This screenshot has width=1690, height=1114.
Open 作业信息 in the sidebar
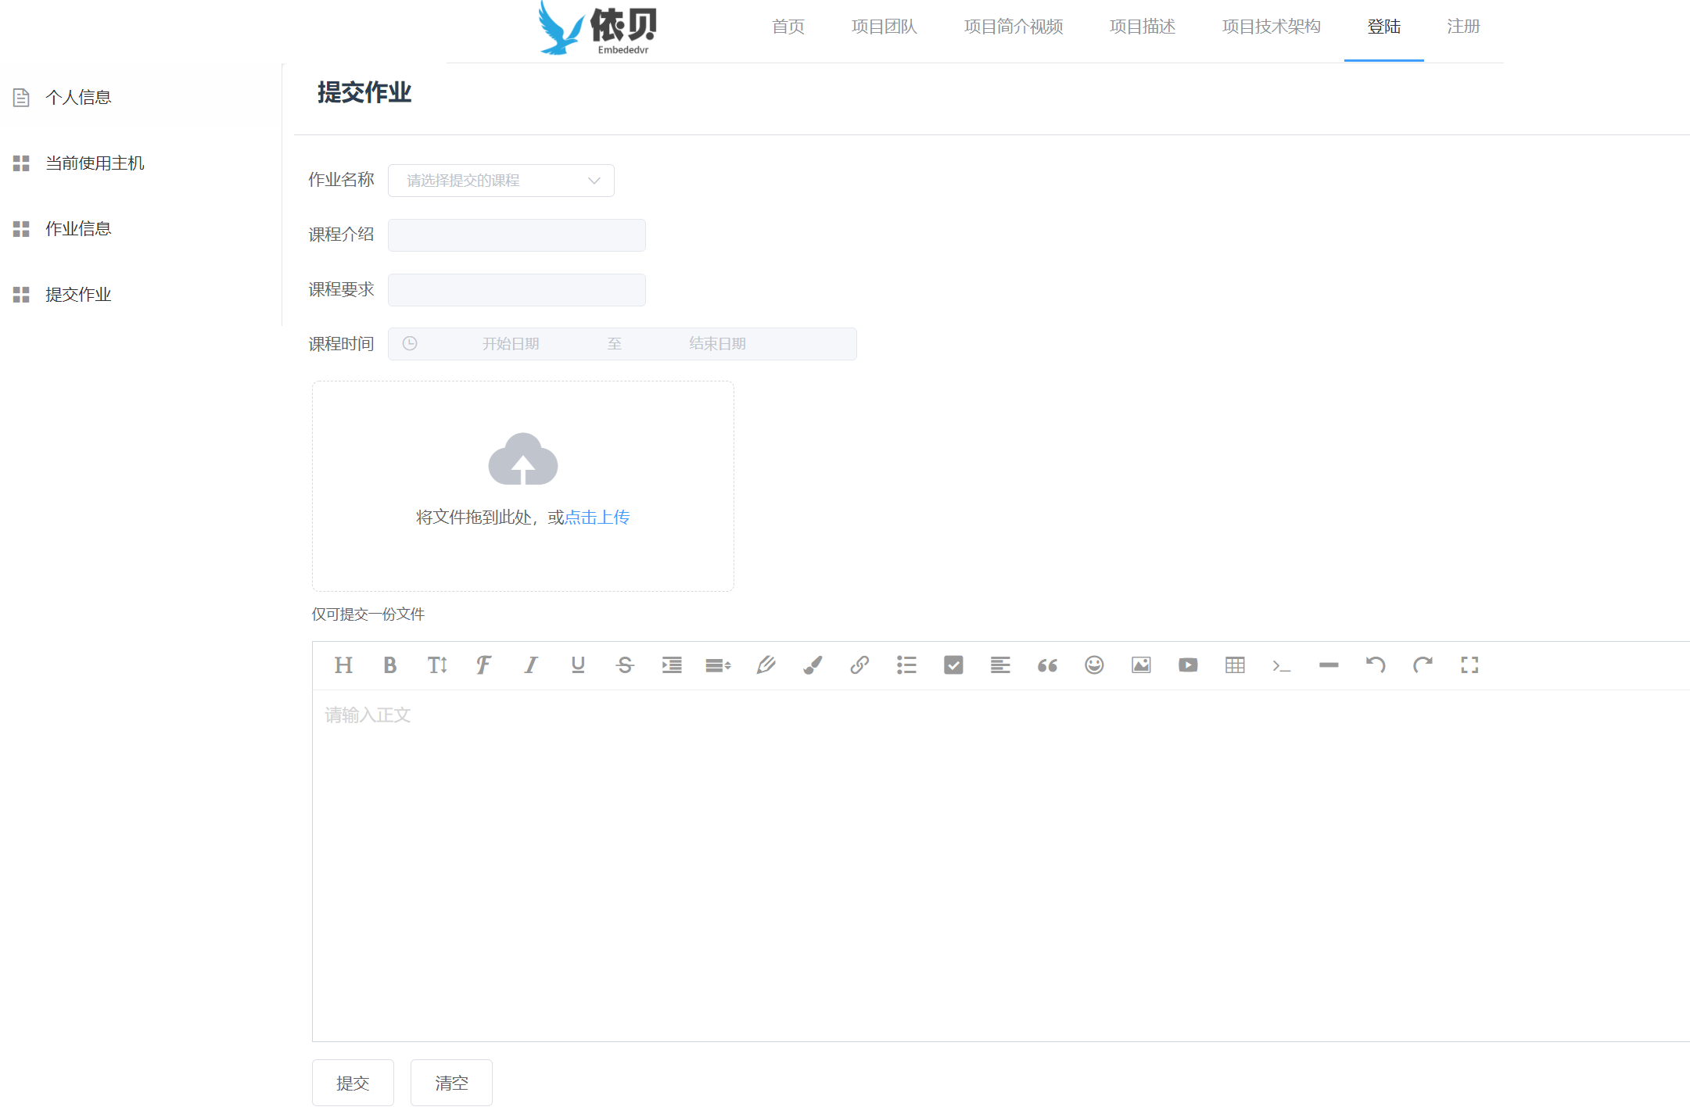click(78, 229)
